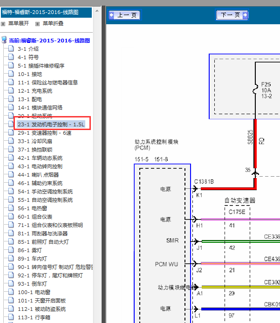Open 44-1 喇叭 点烟器 entry
This screenshot has width=280, height=323.
pyautogui.click(x=38, y=175)
